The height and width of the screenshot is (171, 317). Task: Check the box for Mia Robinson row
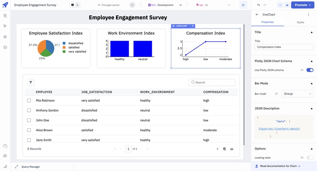click(29, 101)
